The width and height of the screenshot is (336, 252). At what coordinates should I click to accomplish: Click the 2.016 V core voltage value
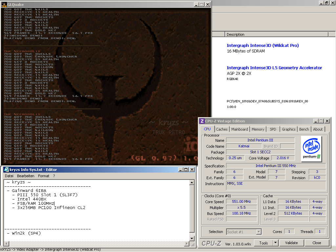pos(283,158)
